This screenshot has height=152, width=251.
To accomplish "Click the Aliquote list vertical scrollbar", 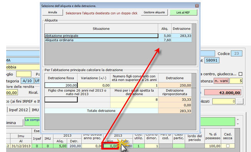I will [194, 44].
